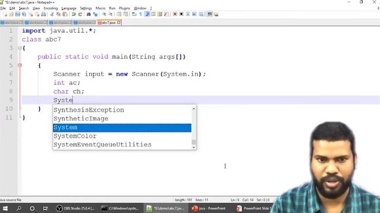The image size is (380, 213).
Task: Click 'Ln : 9' status bar field
Action: pos(235,200)
